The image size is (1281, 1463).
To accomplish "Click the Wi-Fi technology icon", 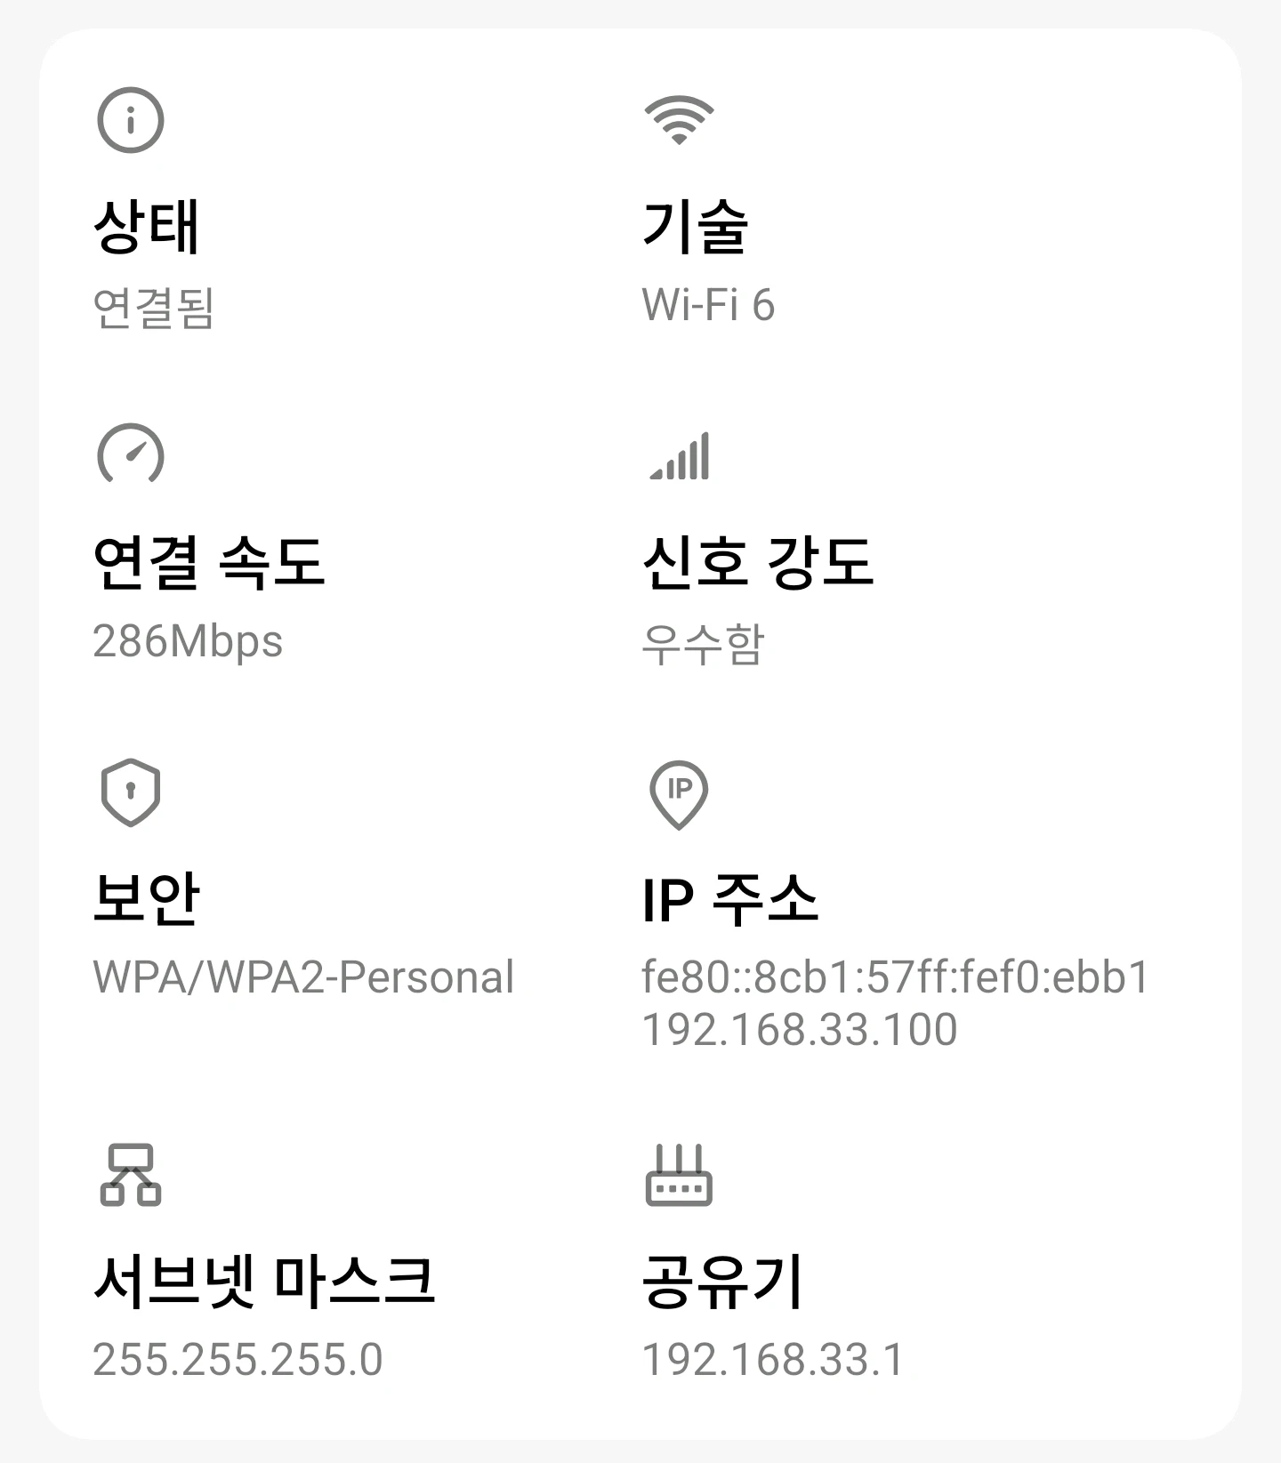I will [x=679, y=120].
